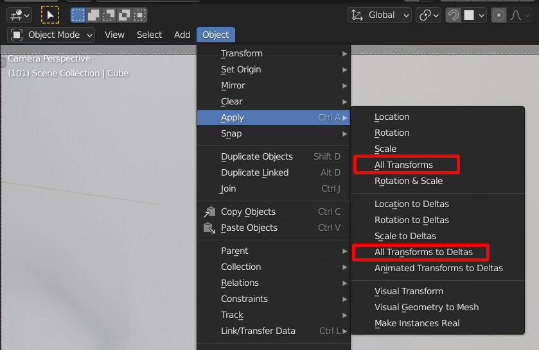Select the Tweak select tool icon

pos(50,15)
